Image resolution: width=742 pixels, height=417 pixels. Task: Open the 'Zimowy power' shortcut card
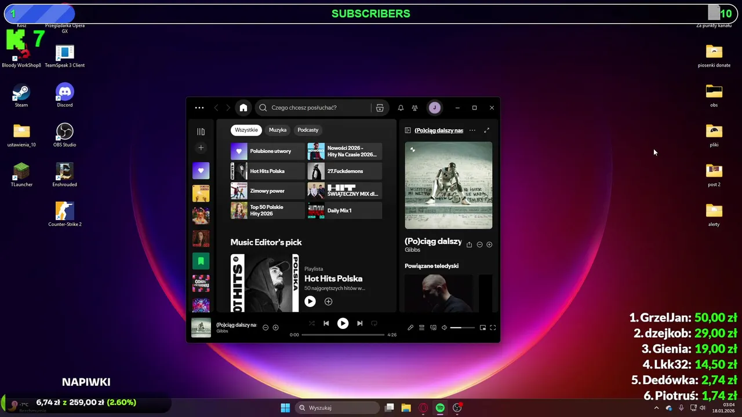click(x=268, y=191)
